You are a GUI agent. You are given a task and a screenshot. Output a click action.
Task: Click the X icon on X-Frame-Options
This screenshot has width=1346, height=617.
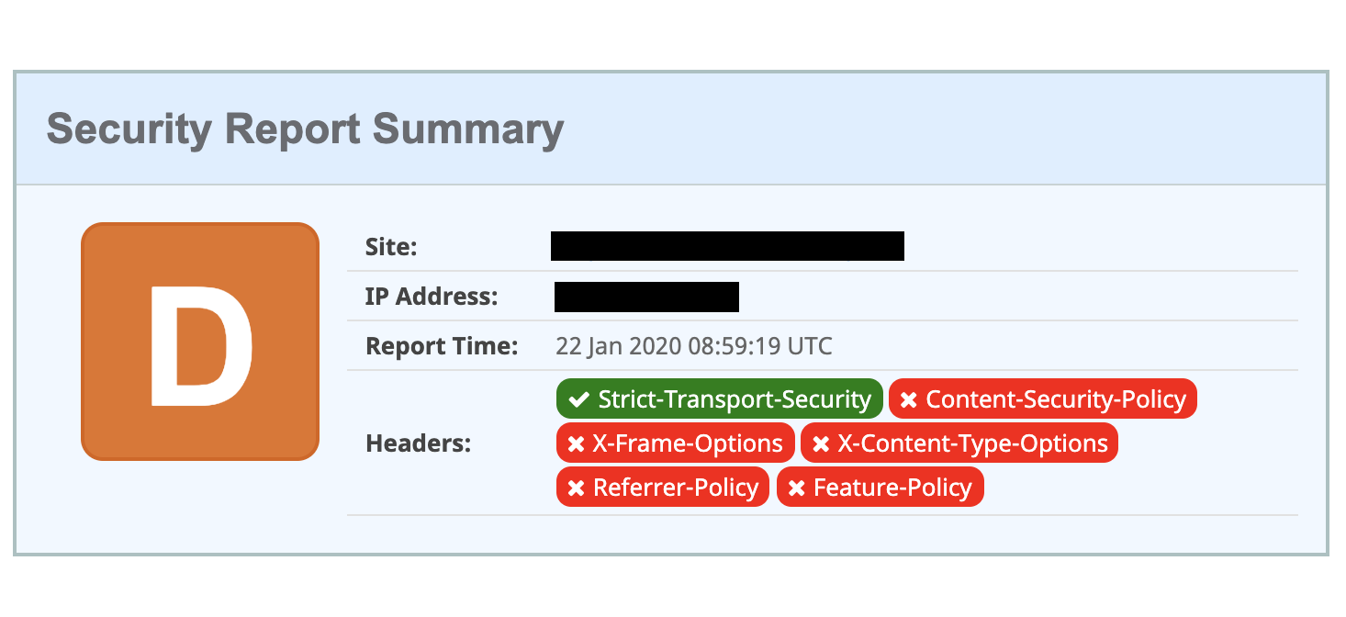[x=576, y=444]
